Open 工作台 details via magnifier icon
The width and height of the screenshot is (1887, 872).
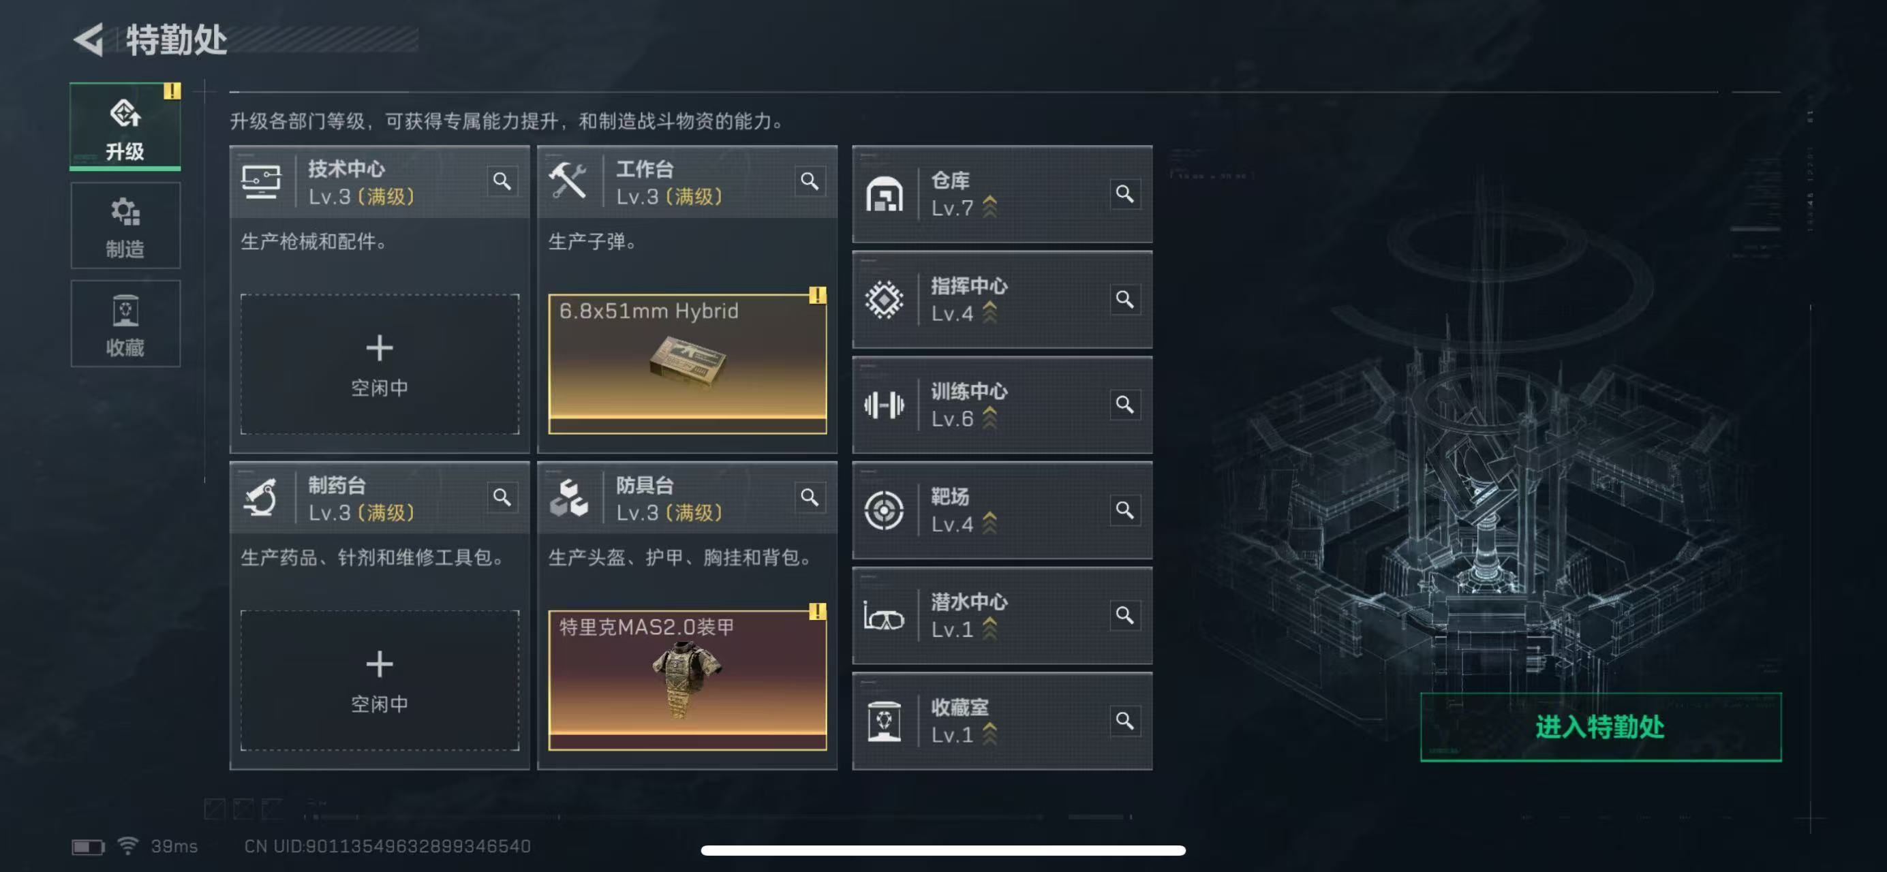pyautogui.click(x=810, y=181)
